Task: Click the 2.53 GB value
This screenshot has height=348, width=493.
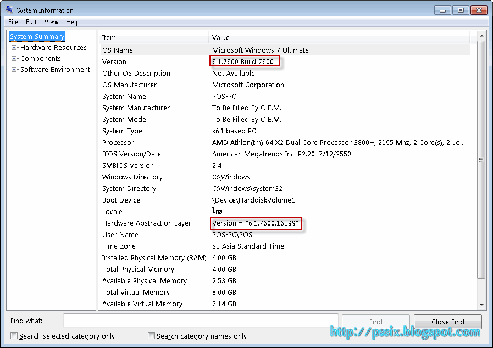Action: [224, 281]
